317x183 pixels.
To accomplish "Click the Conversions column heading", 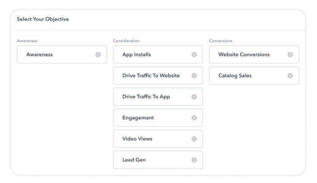I will (221, 41).
